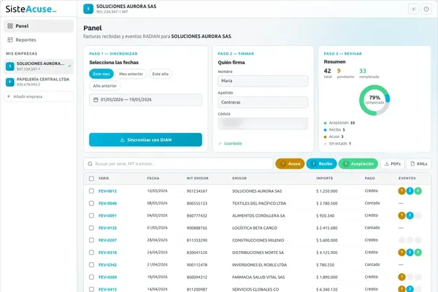Check the FEV-0091 row checkbox
Screen dimensions: 438x292
coord(91,215)
